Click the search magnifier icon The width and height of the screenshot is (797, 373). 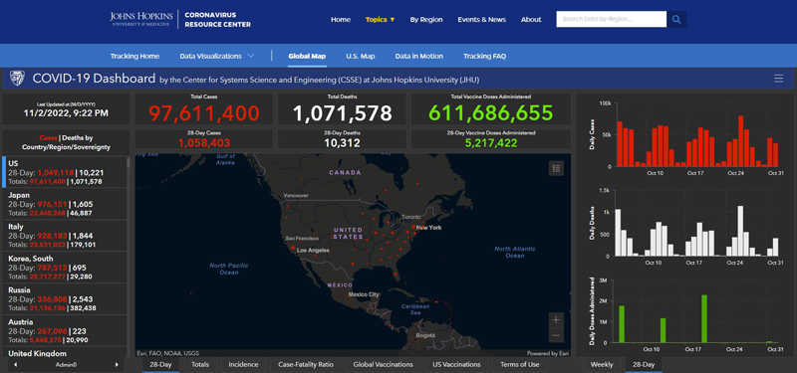(x=676, y=19)
